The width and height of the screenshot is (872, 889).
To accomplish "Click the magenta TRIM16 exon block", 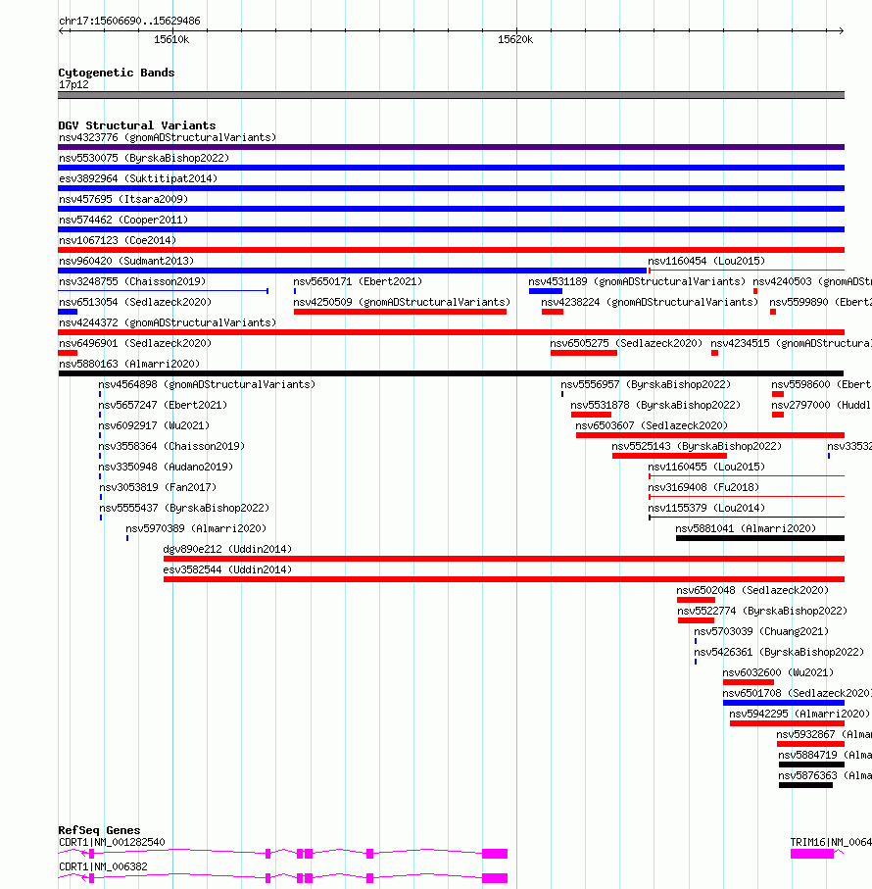I will click(x=812, y=854).
